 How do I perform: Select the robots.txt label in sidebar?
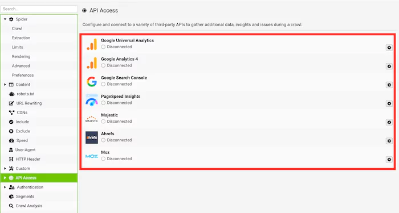coord(26,94)
